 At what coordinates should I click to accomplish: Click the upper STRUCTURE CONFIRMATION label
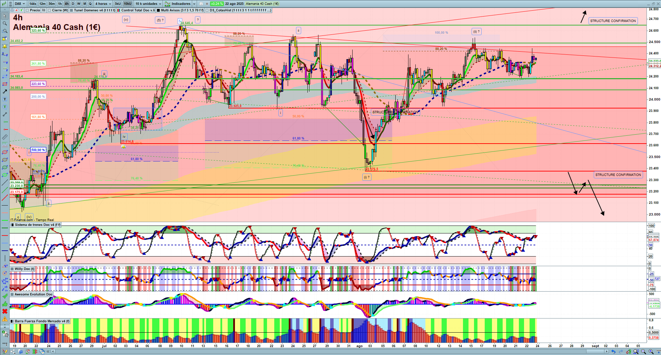(x=613, y=21)
